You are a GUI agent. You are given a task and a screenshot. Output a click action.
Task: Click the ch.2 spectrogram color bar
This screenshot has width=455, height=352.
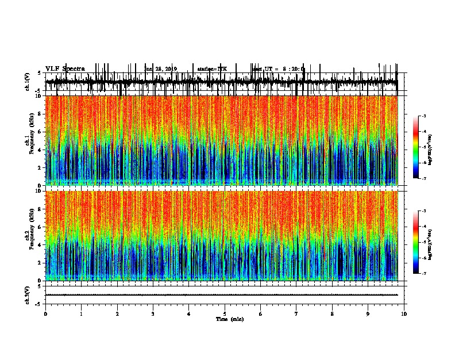coord(416,242)
